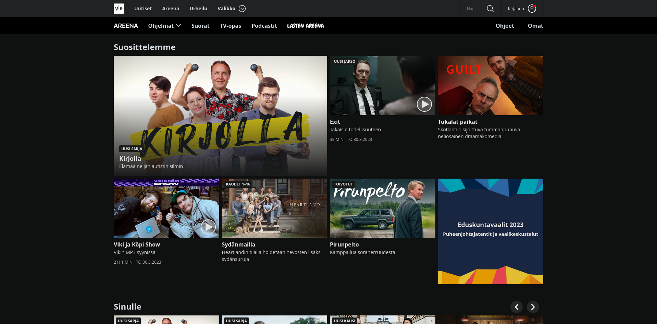Open the Eduskuntavaalit 2023 card
This screenshot has height=324, width=657.
pyautogui.click(x=490, y=231)
